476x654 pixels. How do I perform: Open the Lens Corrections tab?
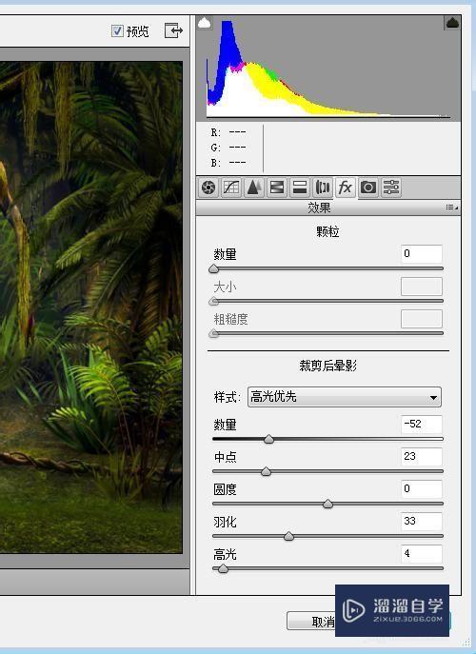click(323, 188)
